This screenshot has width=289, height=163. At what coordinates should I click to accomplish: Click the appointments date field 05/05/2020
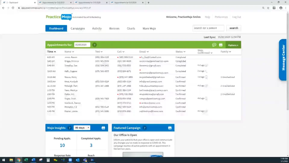click(82, 45)
